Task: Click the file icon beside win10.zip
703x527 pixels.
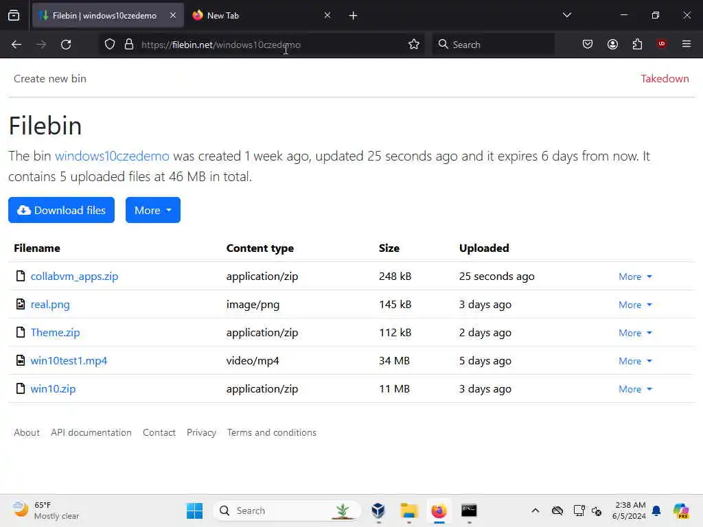Action: 20,388
